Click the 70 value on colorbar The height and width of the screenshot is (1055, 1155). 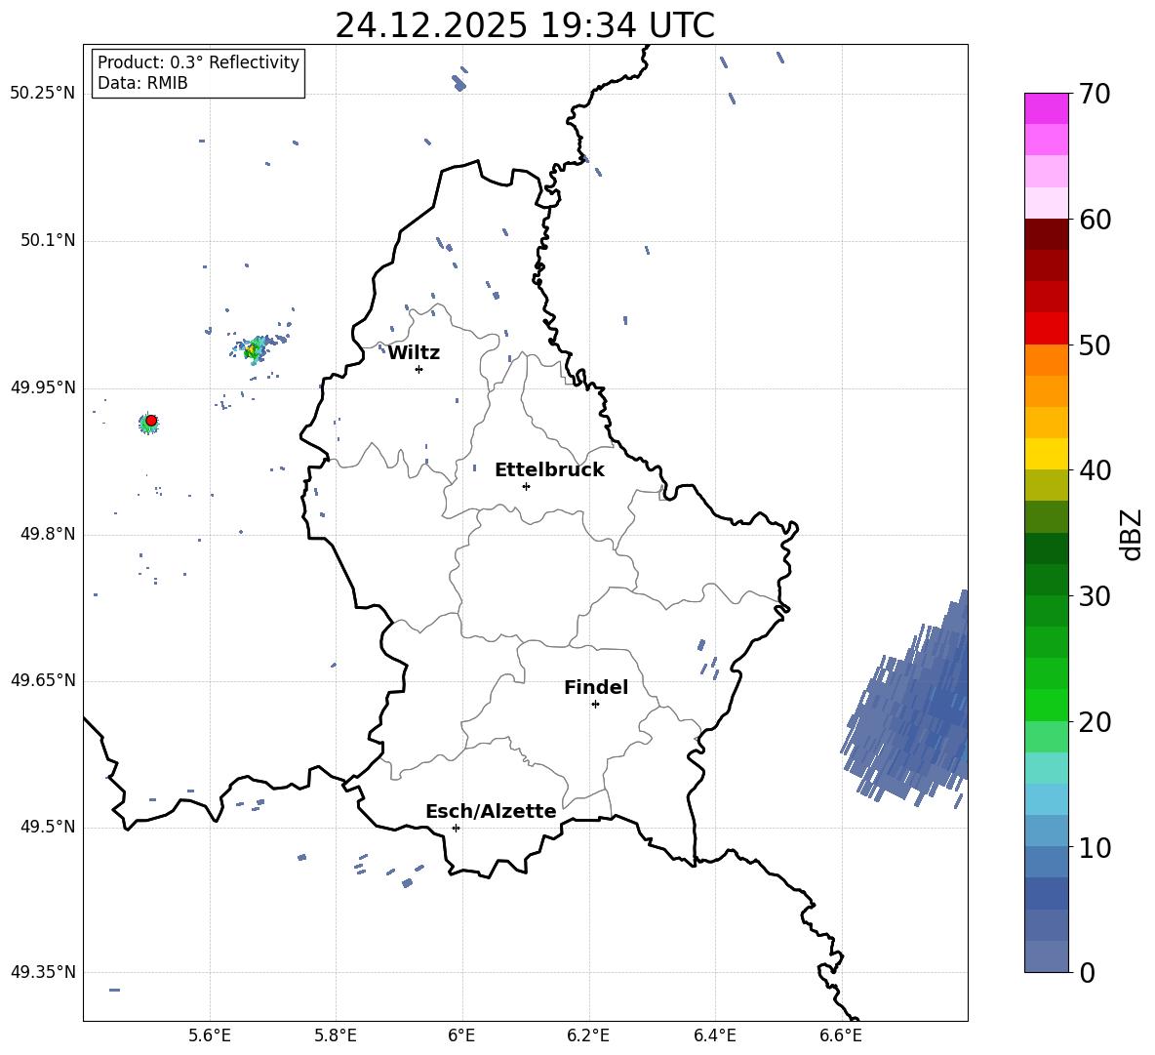1095,95
